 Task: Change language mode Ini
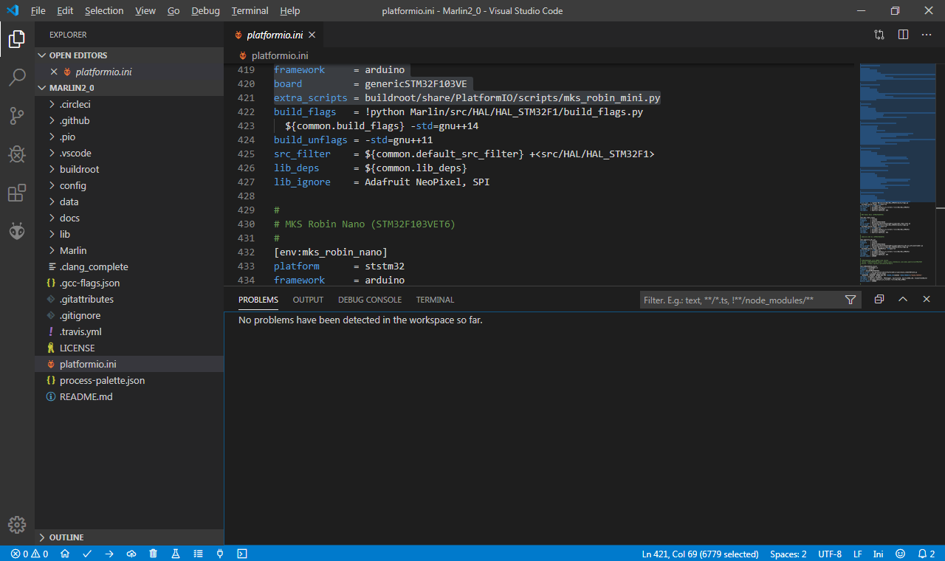tap(878, 554)
